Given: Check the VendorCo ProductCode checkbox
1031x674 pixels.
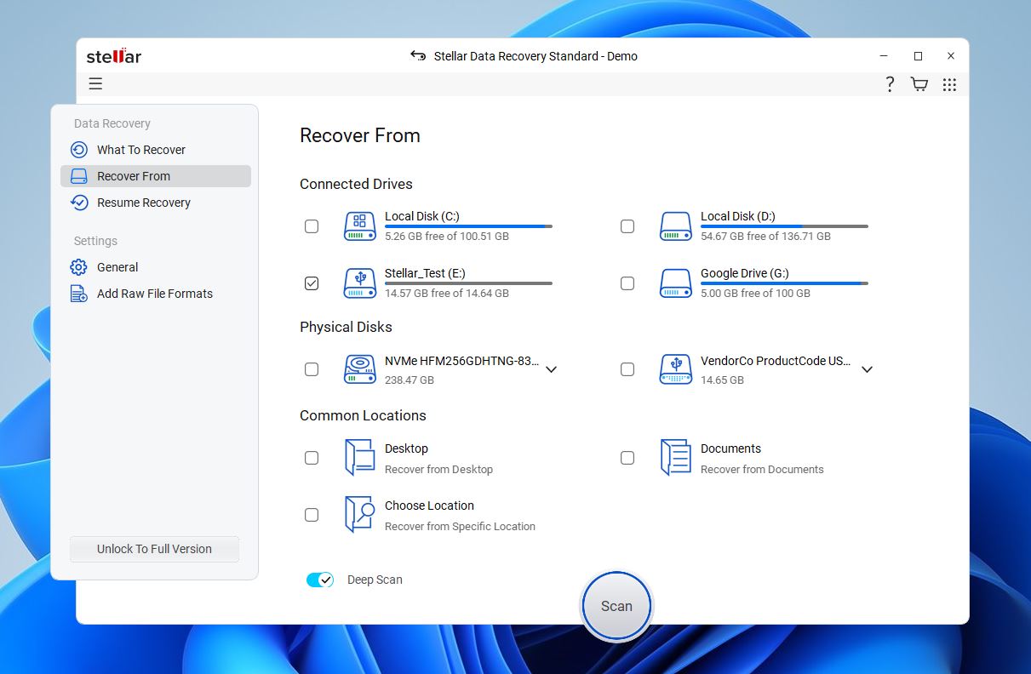Looking at the screenshot, I should click(x=627, y=369).
